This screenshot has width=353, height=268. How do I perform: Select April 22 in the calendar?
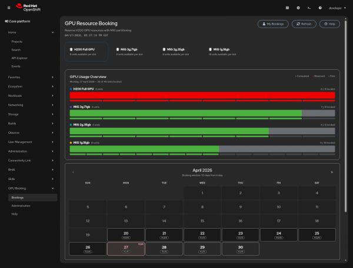point(202,235)
